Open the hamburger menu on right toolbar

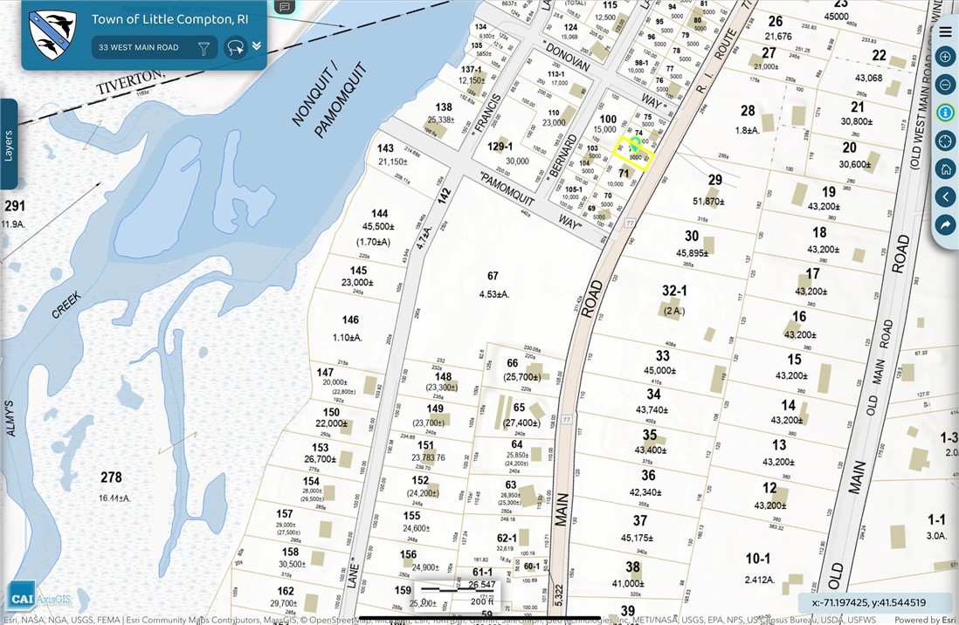pos(945,32)
